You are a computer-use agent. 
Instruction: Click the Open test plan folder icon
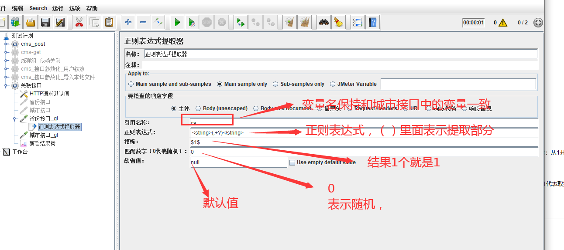30,22
